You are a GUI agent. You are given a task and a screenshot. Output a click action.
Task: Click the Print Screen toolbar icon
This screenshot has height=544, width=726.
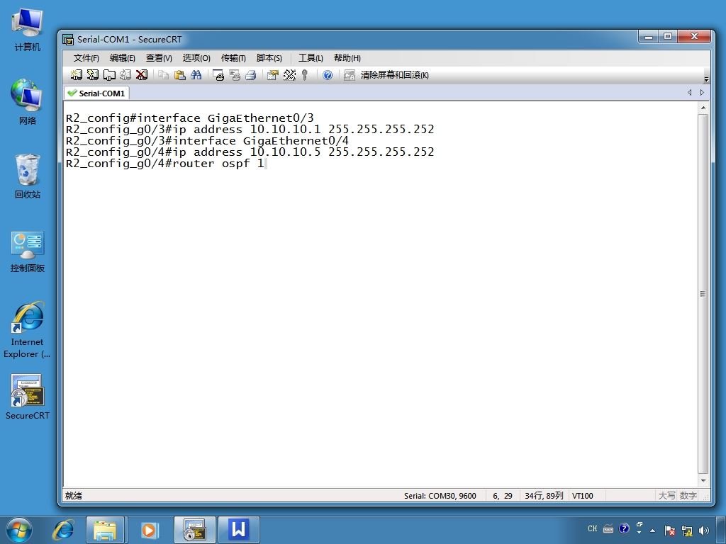pyautogui.click(x=218, y=75)
